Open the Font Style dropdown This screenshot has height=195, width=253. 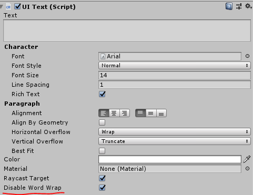click(175, 66)
